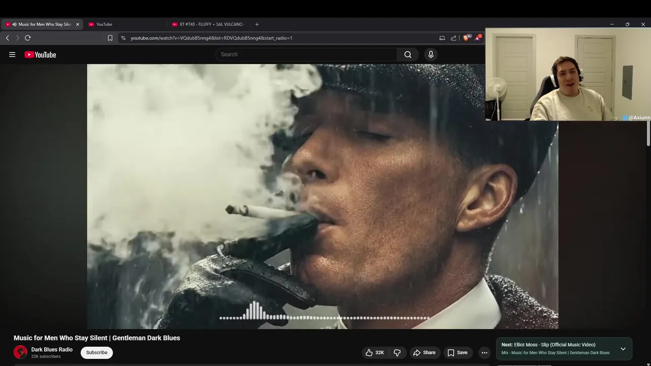Go to YouTube home via the logo
Screen dimensions: 651x366
(40, 54)
